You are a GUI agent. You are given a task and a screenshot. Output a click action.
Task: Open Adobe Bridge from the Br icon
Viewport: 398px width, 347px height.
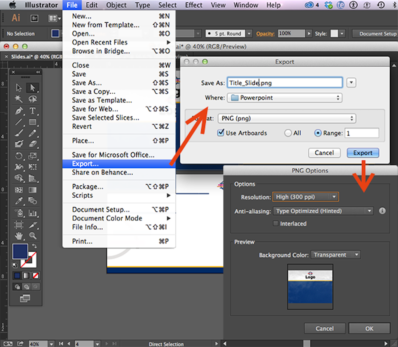[34, 18]
